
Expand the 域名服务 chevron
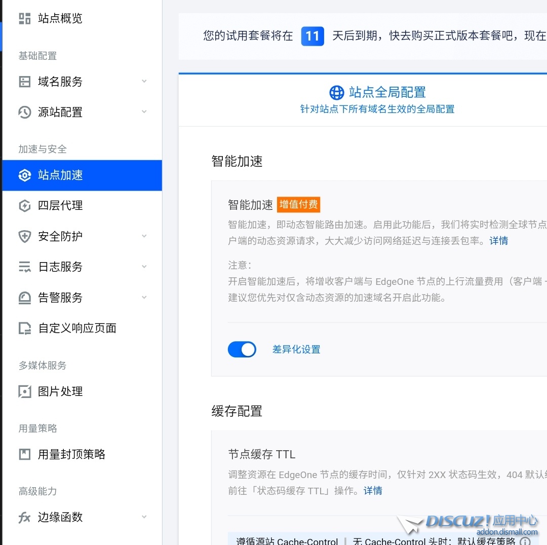coord(144,82)
